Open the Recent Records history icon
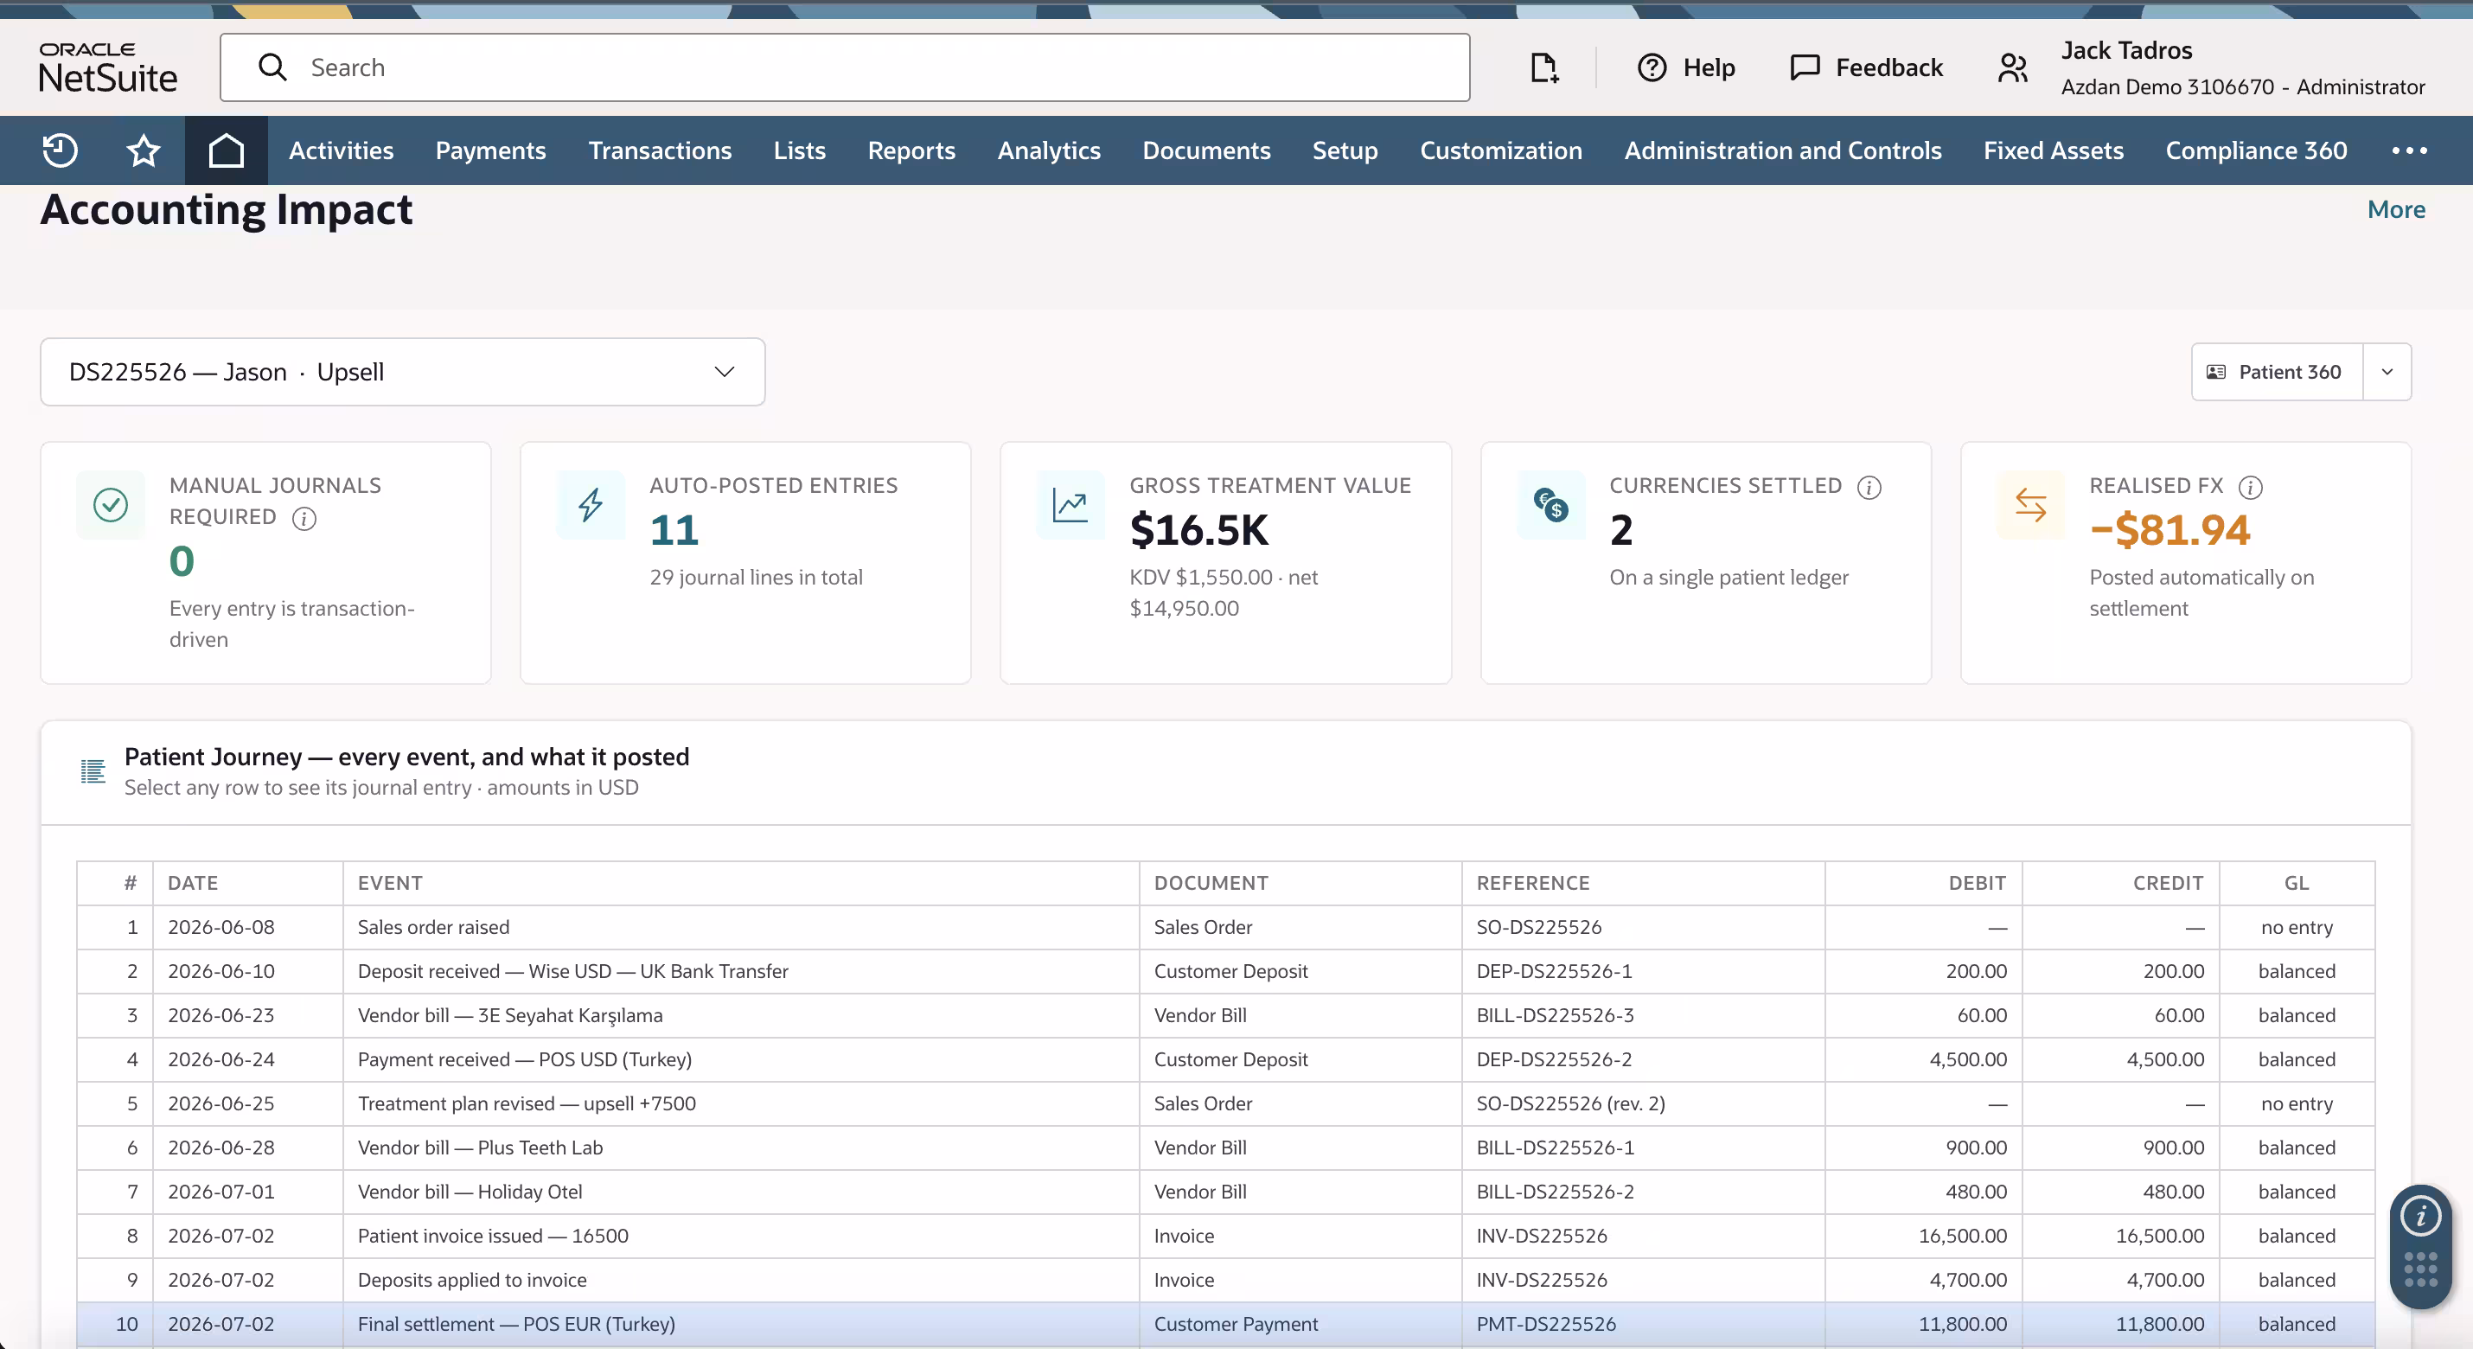This screenshot has width=2473, height=1349. pyautogui.click(x=60, y=150)
